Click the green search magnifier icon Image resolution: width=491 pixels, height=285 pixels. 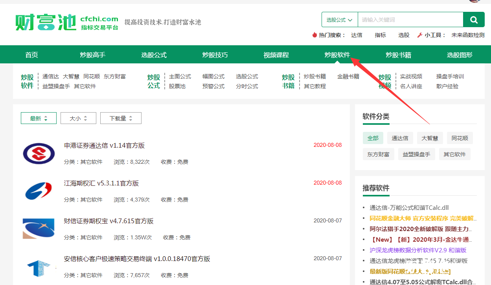click(473, 19)
